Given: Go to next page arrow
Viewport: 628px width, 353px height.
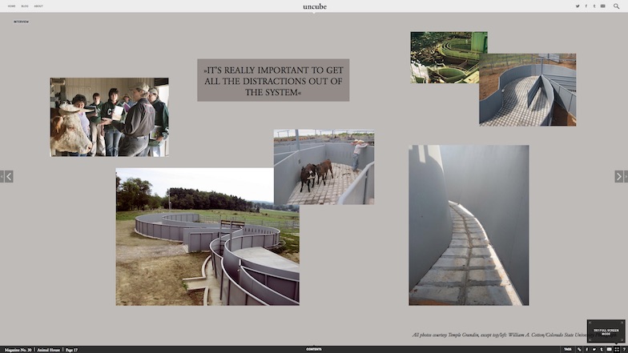Looking at the screenshot, I should click(621, 176).
